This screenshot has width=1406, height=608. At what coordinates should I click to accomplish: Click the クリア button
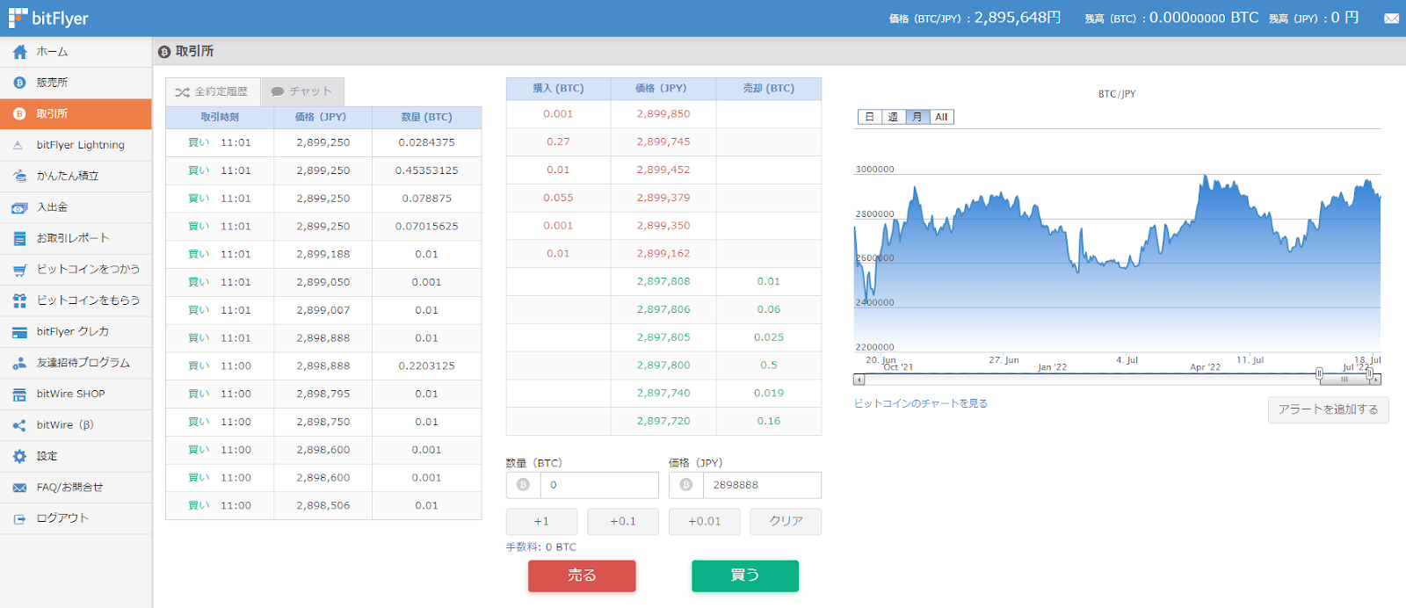pyautogui.click(x=786, y=521)
